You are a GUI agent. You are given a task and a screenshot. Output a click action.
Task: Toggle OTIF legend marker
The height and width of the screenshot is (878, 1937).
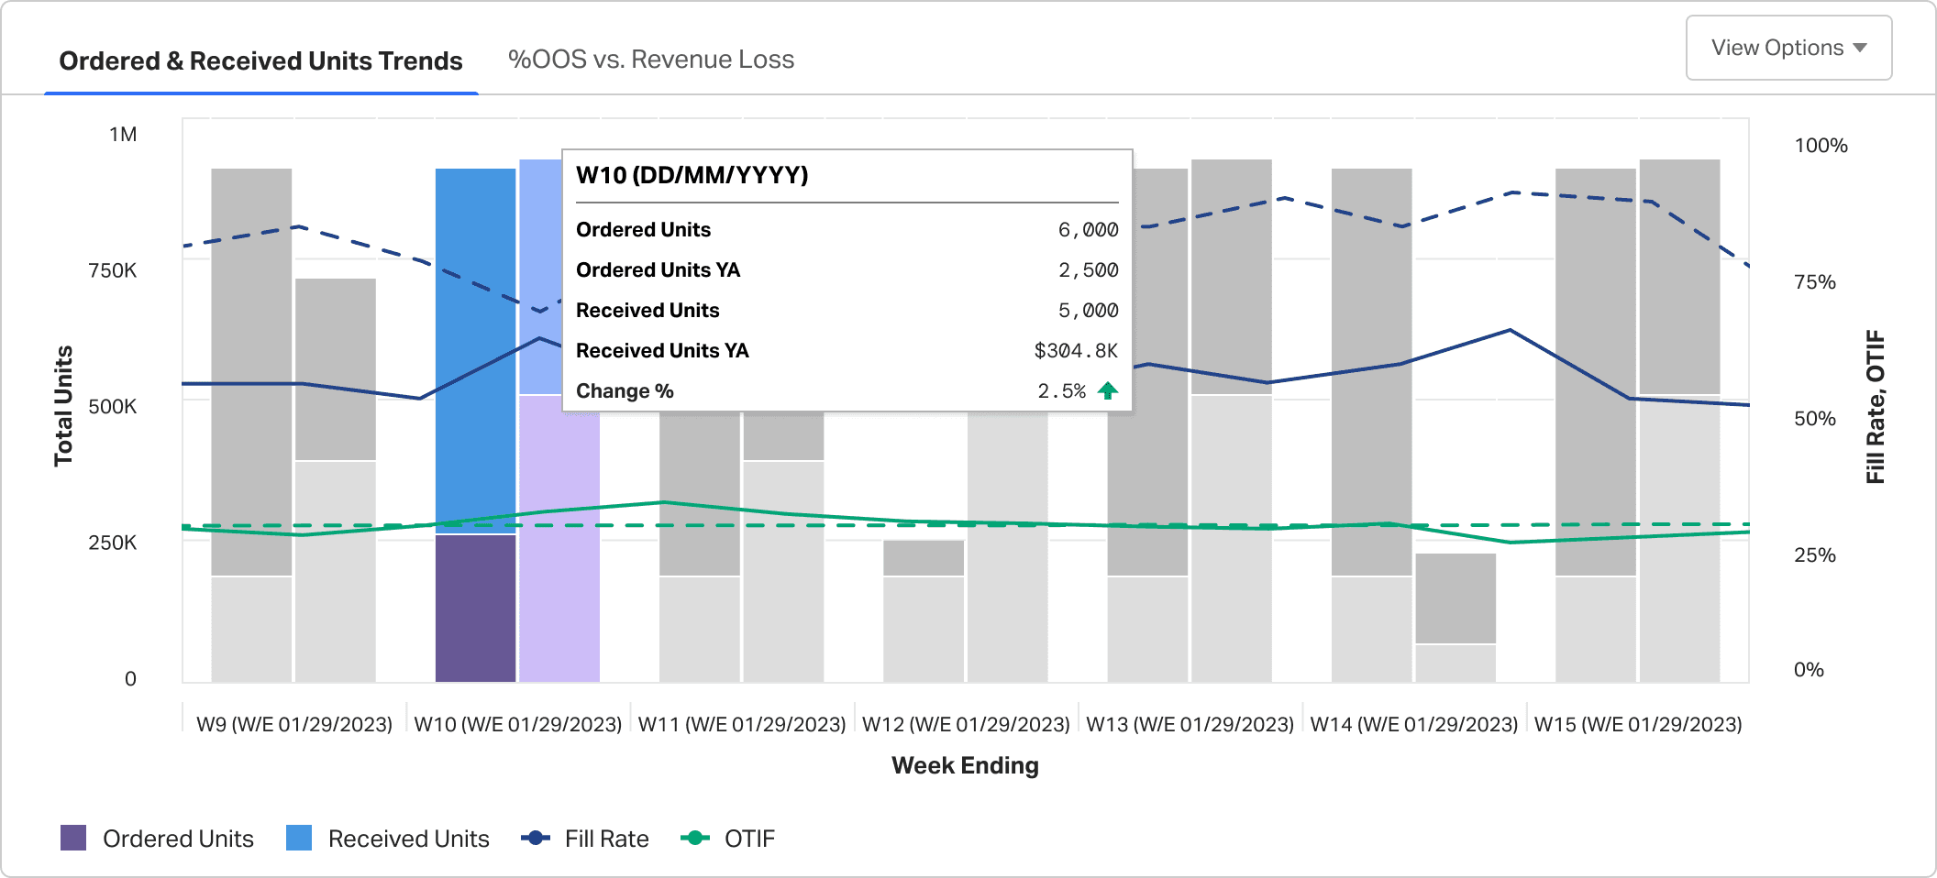[x=695, y=838]
